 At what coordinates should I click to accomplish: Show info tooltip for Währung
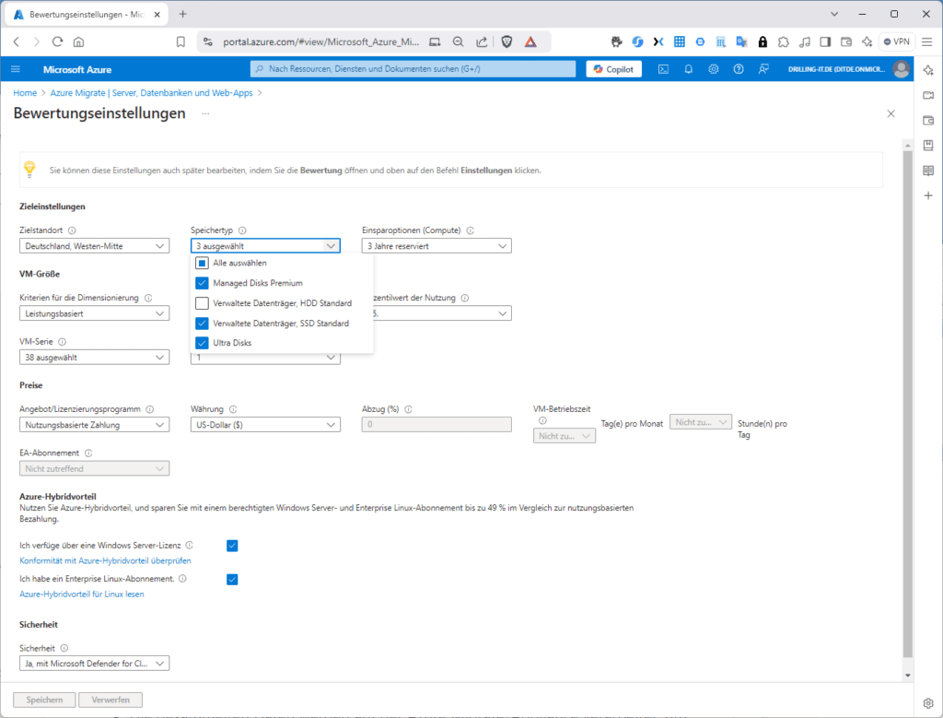pyautogui.click(x=233, y=409)
